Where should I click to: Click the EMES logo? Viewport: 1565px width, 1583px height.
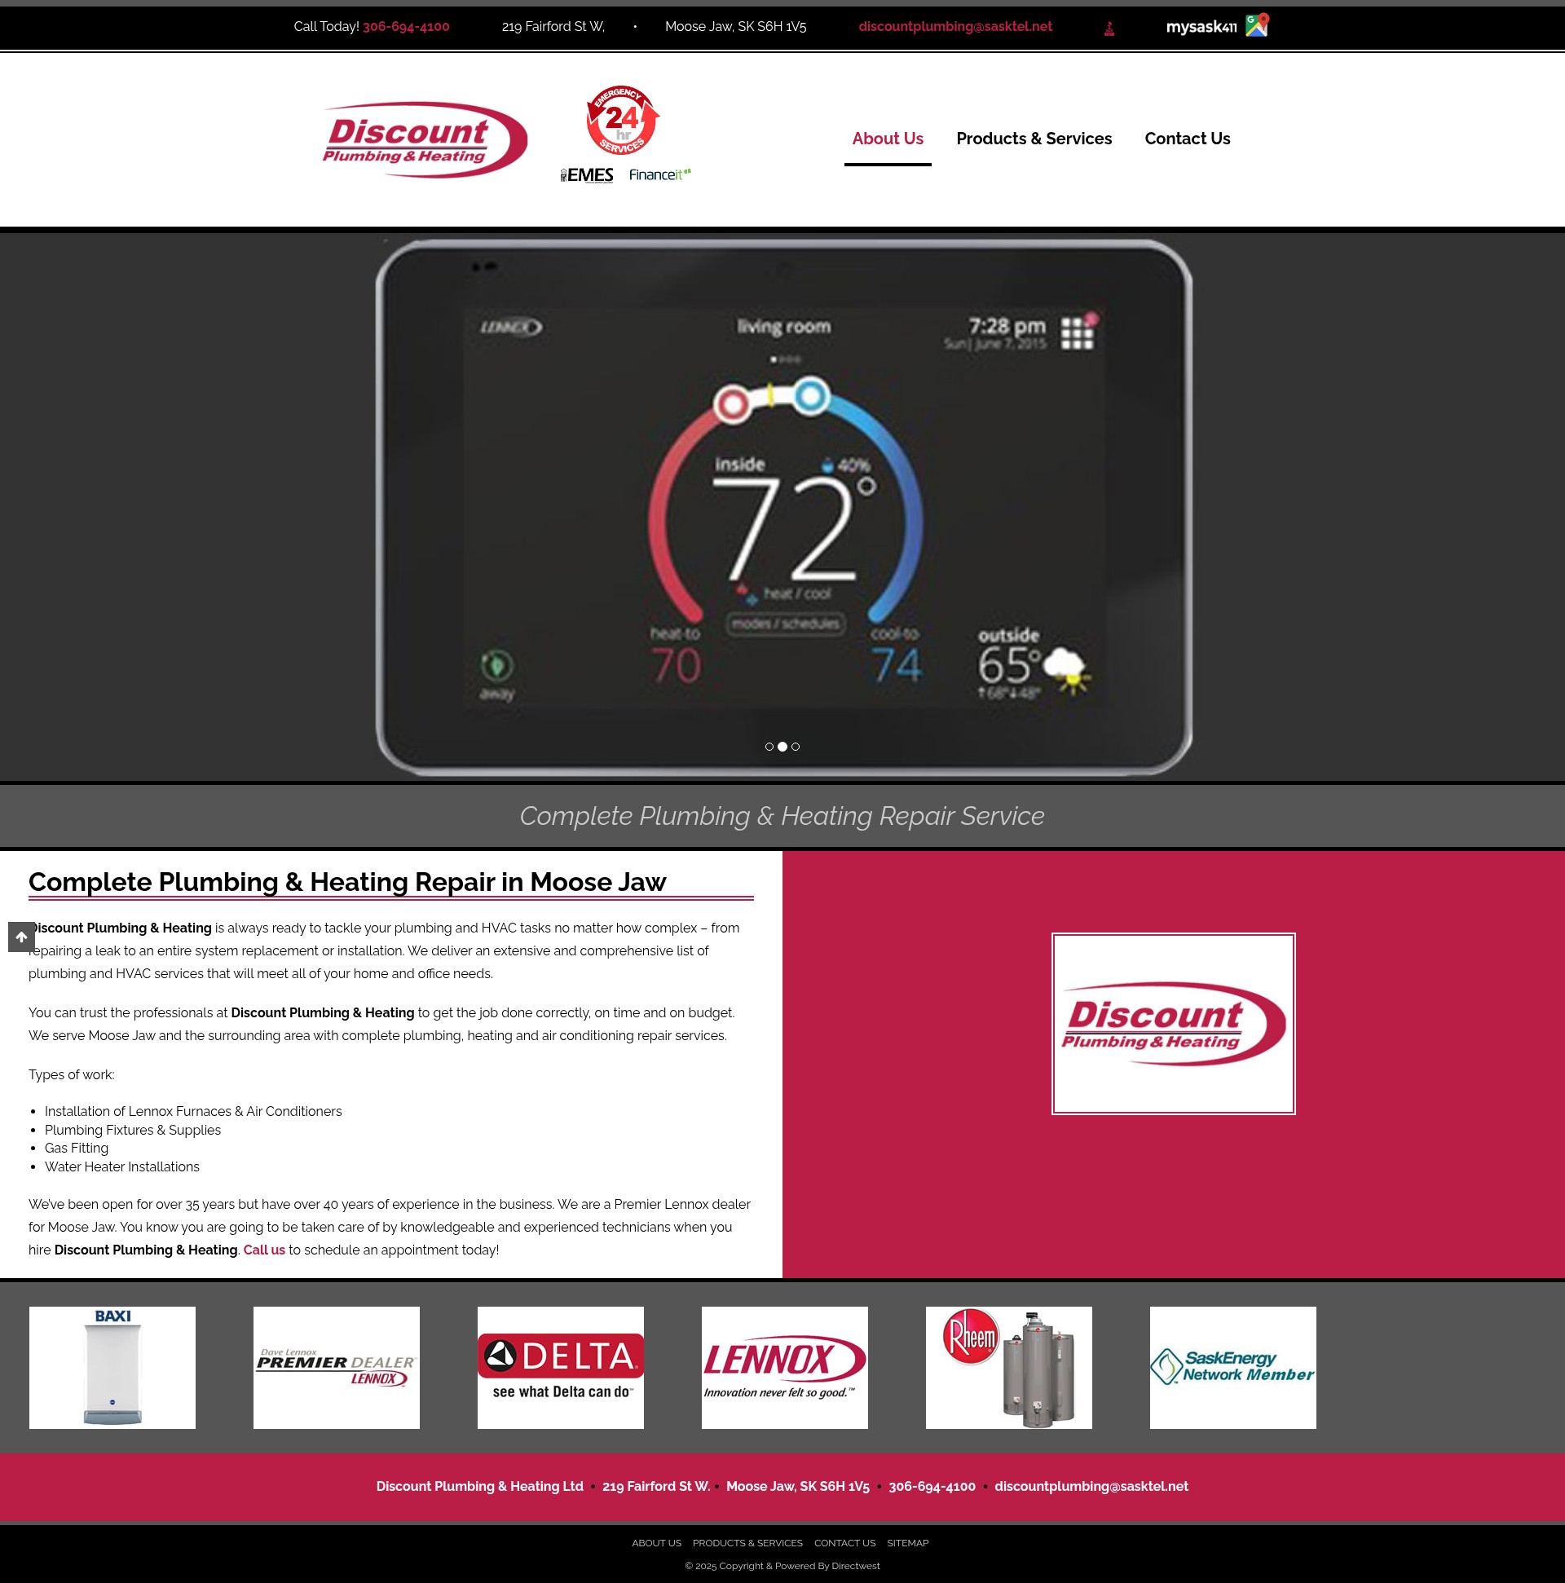pos(587,174)
